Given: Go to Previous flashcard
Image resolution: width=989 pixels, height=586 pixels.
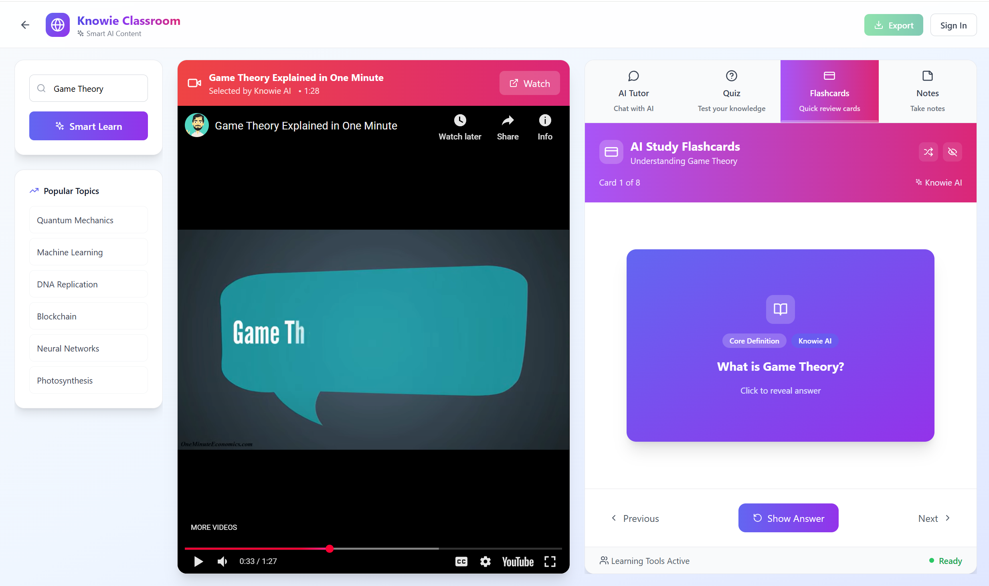Looking at the screenshot, I should [635, 518].
